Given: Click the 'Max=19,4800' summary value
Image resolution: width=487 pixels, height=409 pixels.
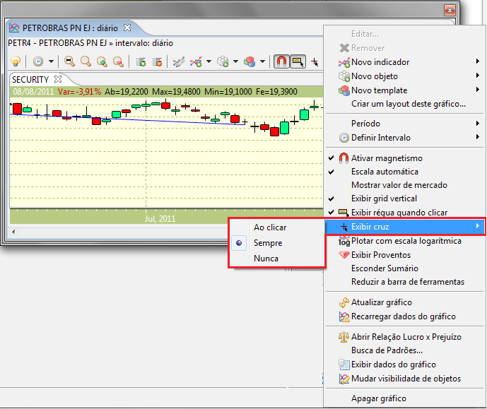Looking at the screenshot, I should pyautogui.click(x=176, y=92).
